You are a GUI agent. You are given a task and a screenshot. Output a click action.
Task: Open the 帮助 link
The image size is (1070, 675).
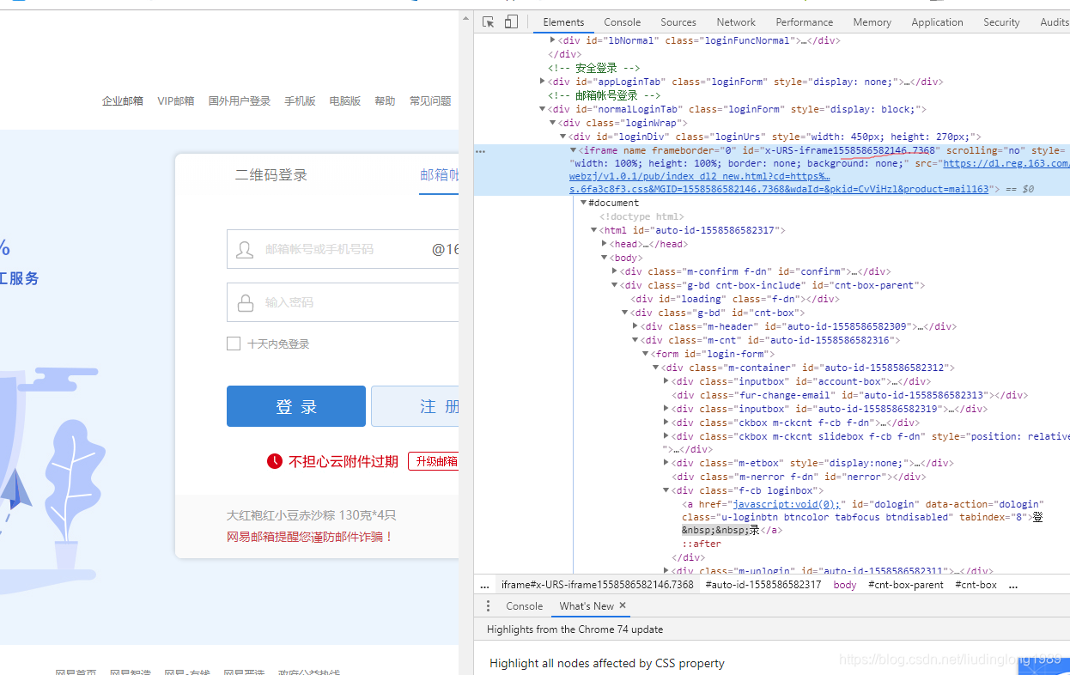[x=385, y=101]
